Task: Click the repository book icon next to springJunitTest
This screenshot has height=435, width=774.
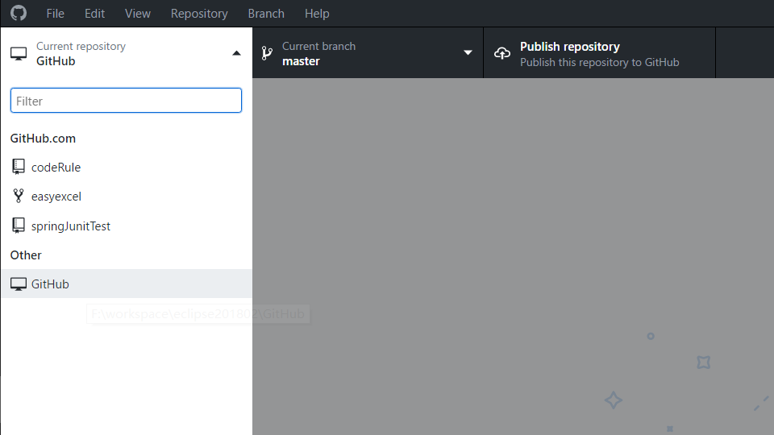Action: (x=19, y=226)
